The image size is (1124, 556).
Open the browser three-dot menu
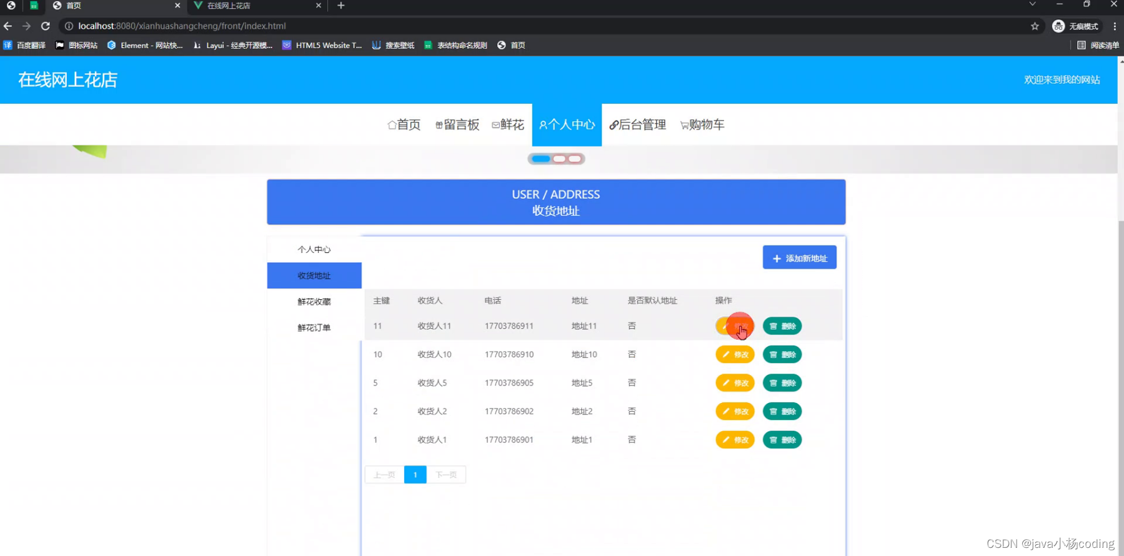(1115, 26)
